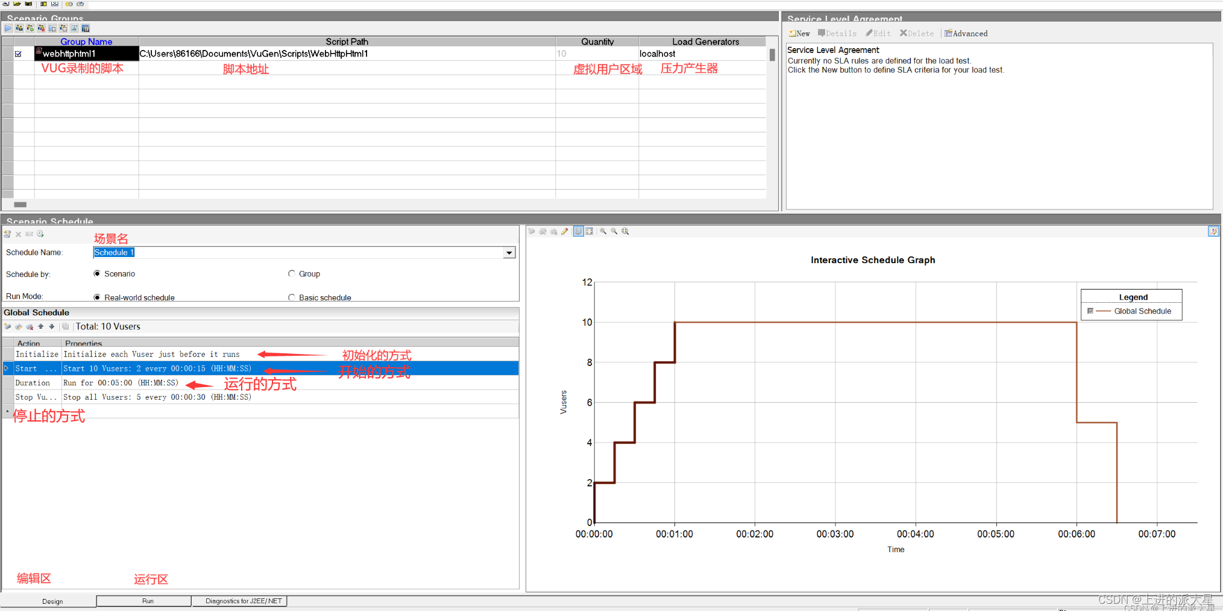Click the Group Name column header
Screen dimensions: 1223x611
tap(86, 42)
